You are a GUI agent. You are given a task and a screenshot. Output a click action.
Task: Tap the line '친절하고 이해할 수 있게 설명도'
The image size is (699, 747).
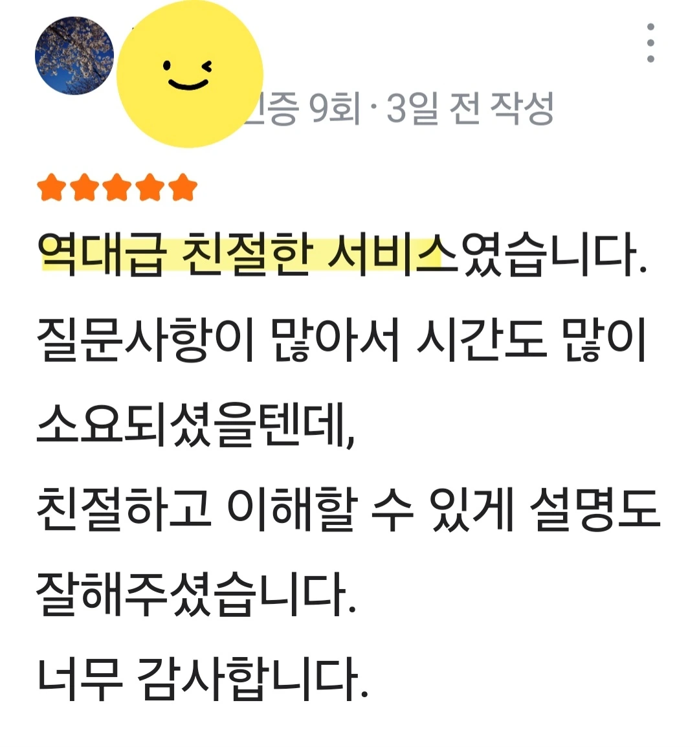click(348, 509)
